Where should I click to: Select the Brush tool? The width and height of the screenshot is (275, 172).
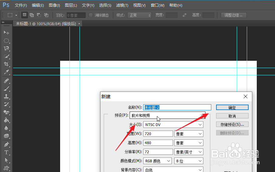pyautogui.click(x=6, y=89)
